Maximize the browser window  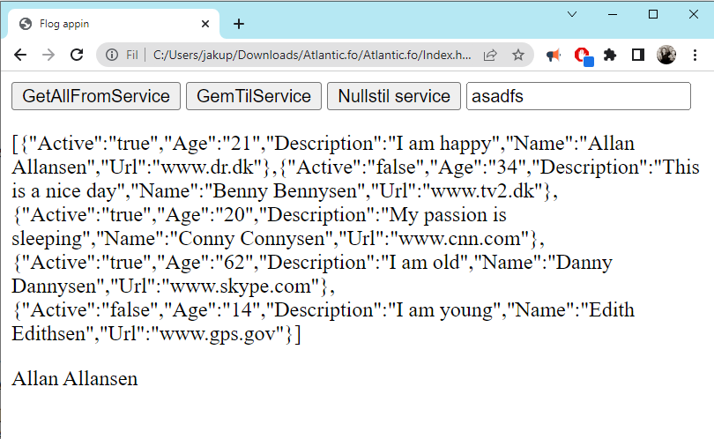(653, 14)
